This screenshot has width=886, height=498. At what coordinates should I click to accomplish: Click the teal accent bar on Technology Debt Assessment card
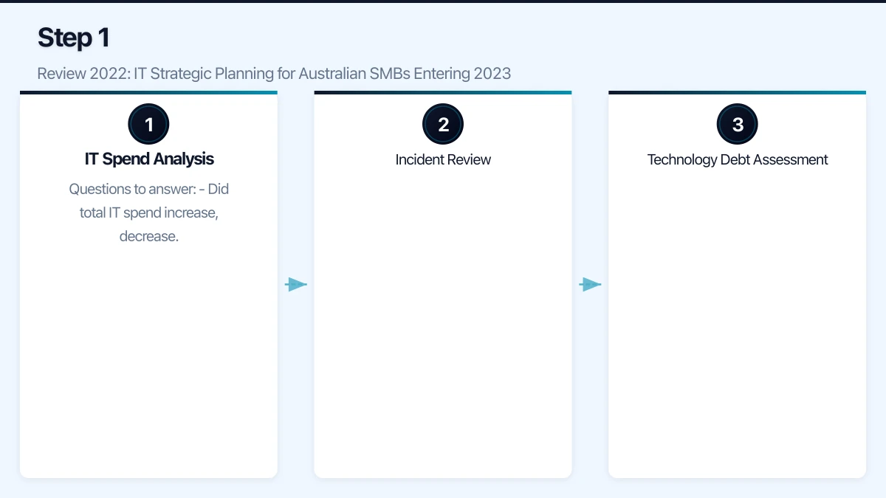(x=737, y=92)
